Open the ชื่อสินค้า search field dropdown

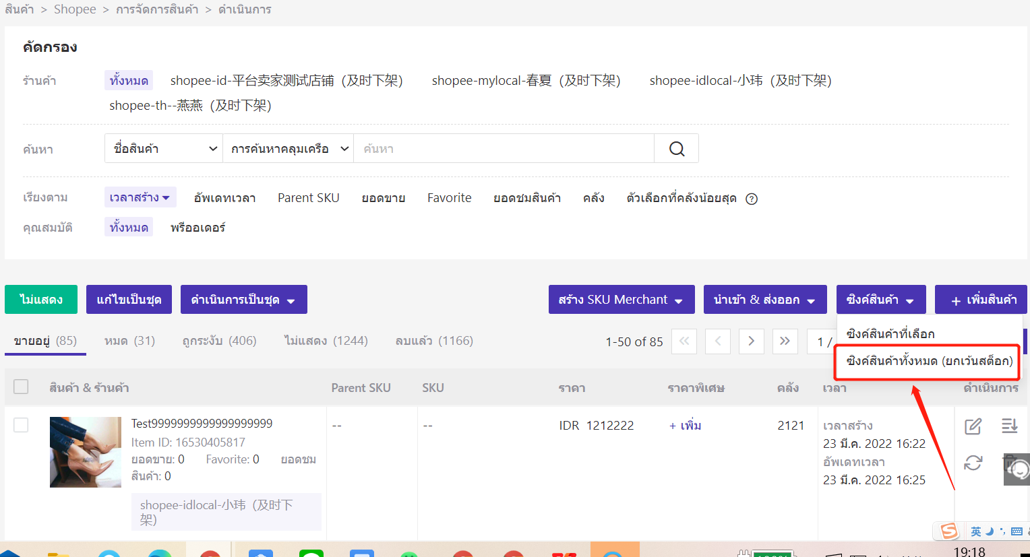[164, 149]
